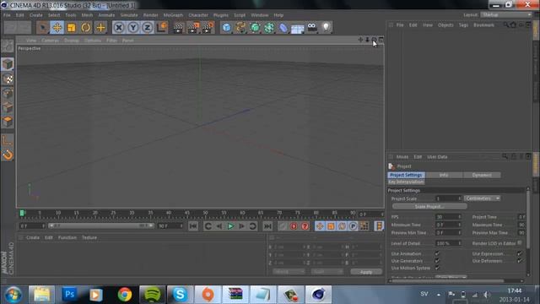Open the Layout dropdown
This screenshot has width=540, height=304.
(506, 15)
